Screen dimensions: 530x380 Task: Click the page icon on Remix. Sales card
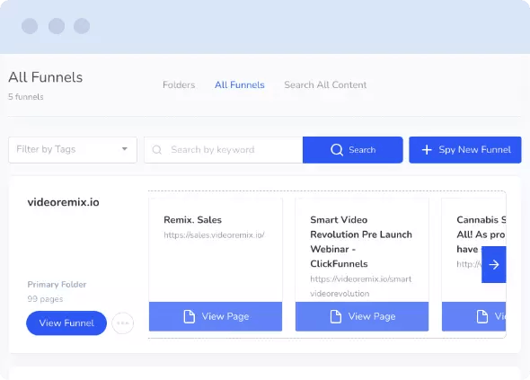coord(190,317)
